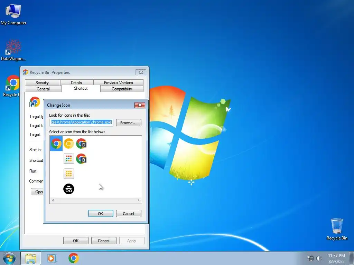
Task: Open the volume speaker tray icon
Action: coord(319,258)
